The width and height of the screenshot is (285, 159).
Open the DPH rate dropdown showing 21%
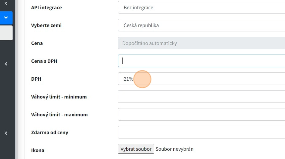click(201, 79)
